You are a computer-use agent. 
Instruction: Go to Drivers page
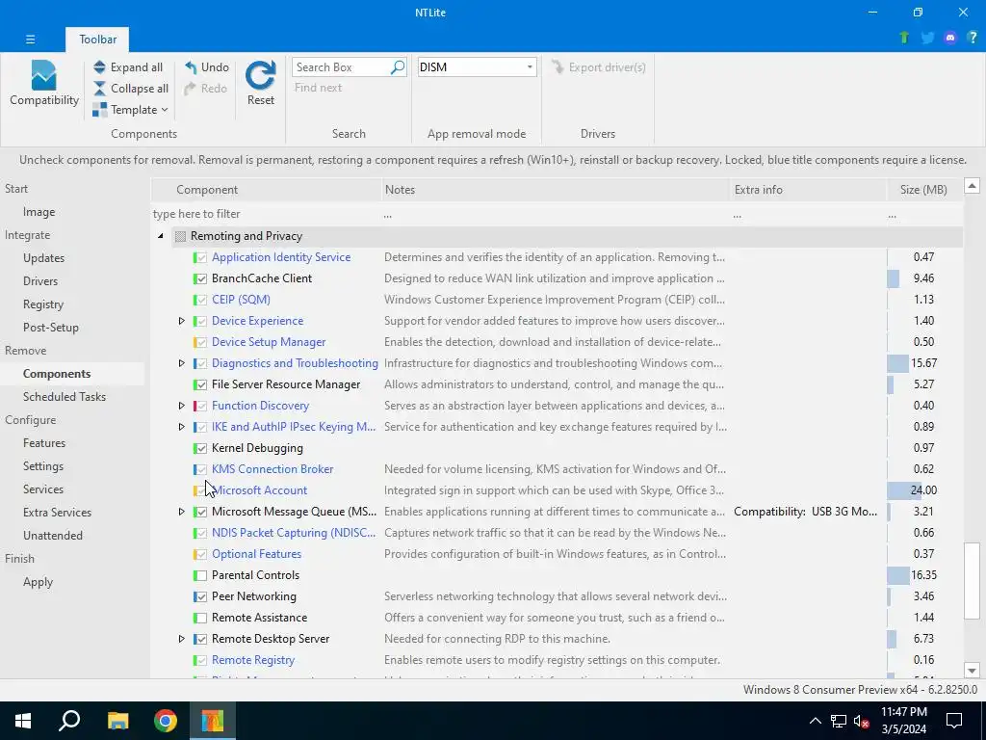click(x=40, y=281)
